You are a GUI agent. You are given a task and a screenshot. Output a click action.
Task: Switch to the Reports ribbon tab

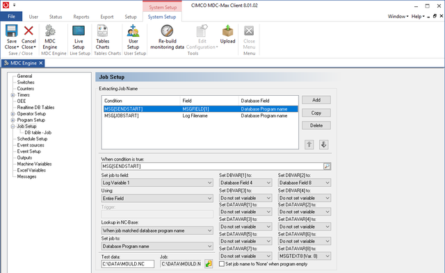tap(81, 17)
